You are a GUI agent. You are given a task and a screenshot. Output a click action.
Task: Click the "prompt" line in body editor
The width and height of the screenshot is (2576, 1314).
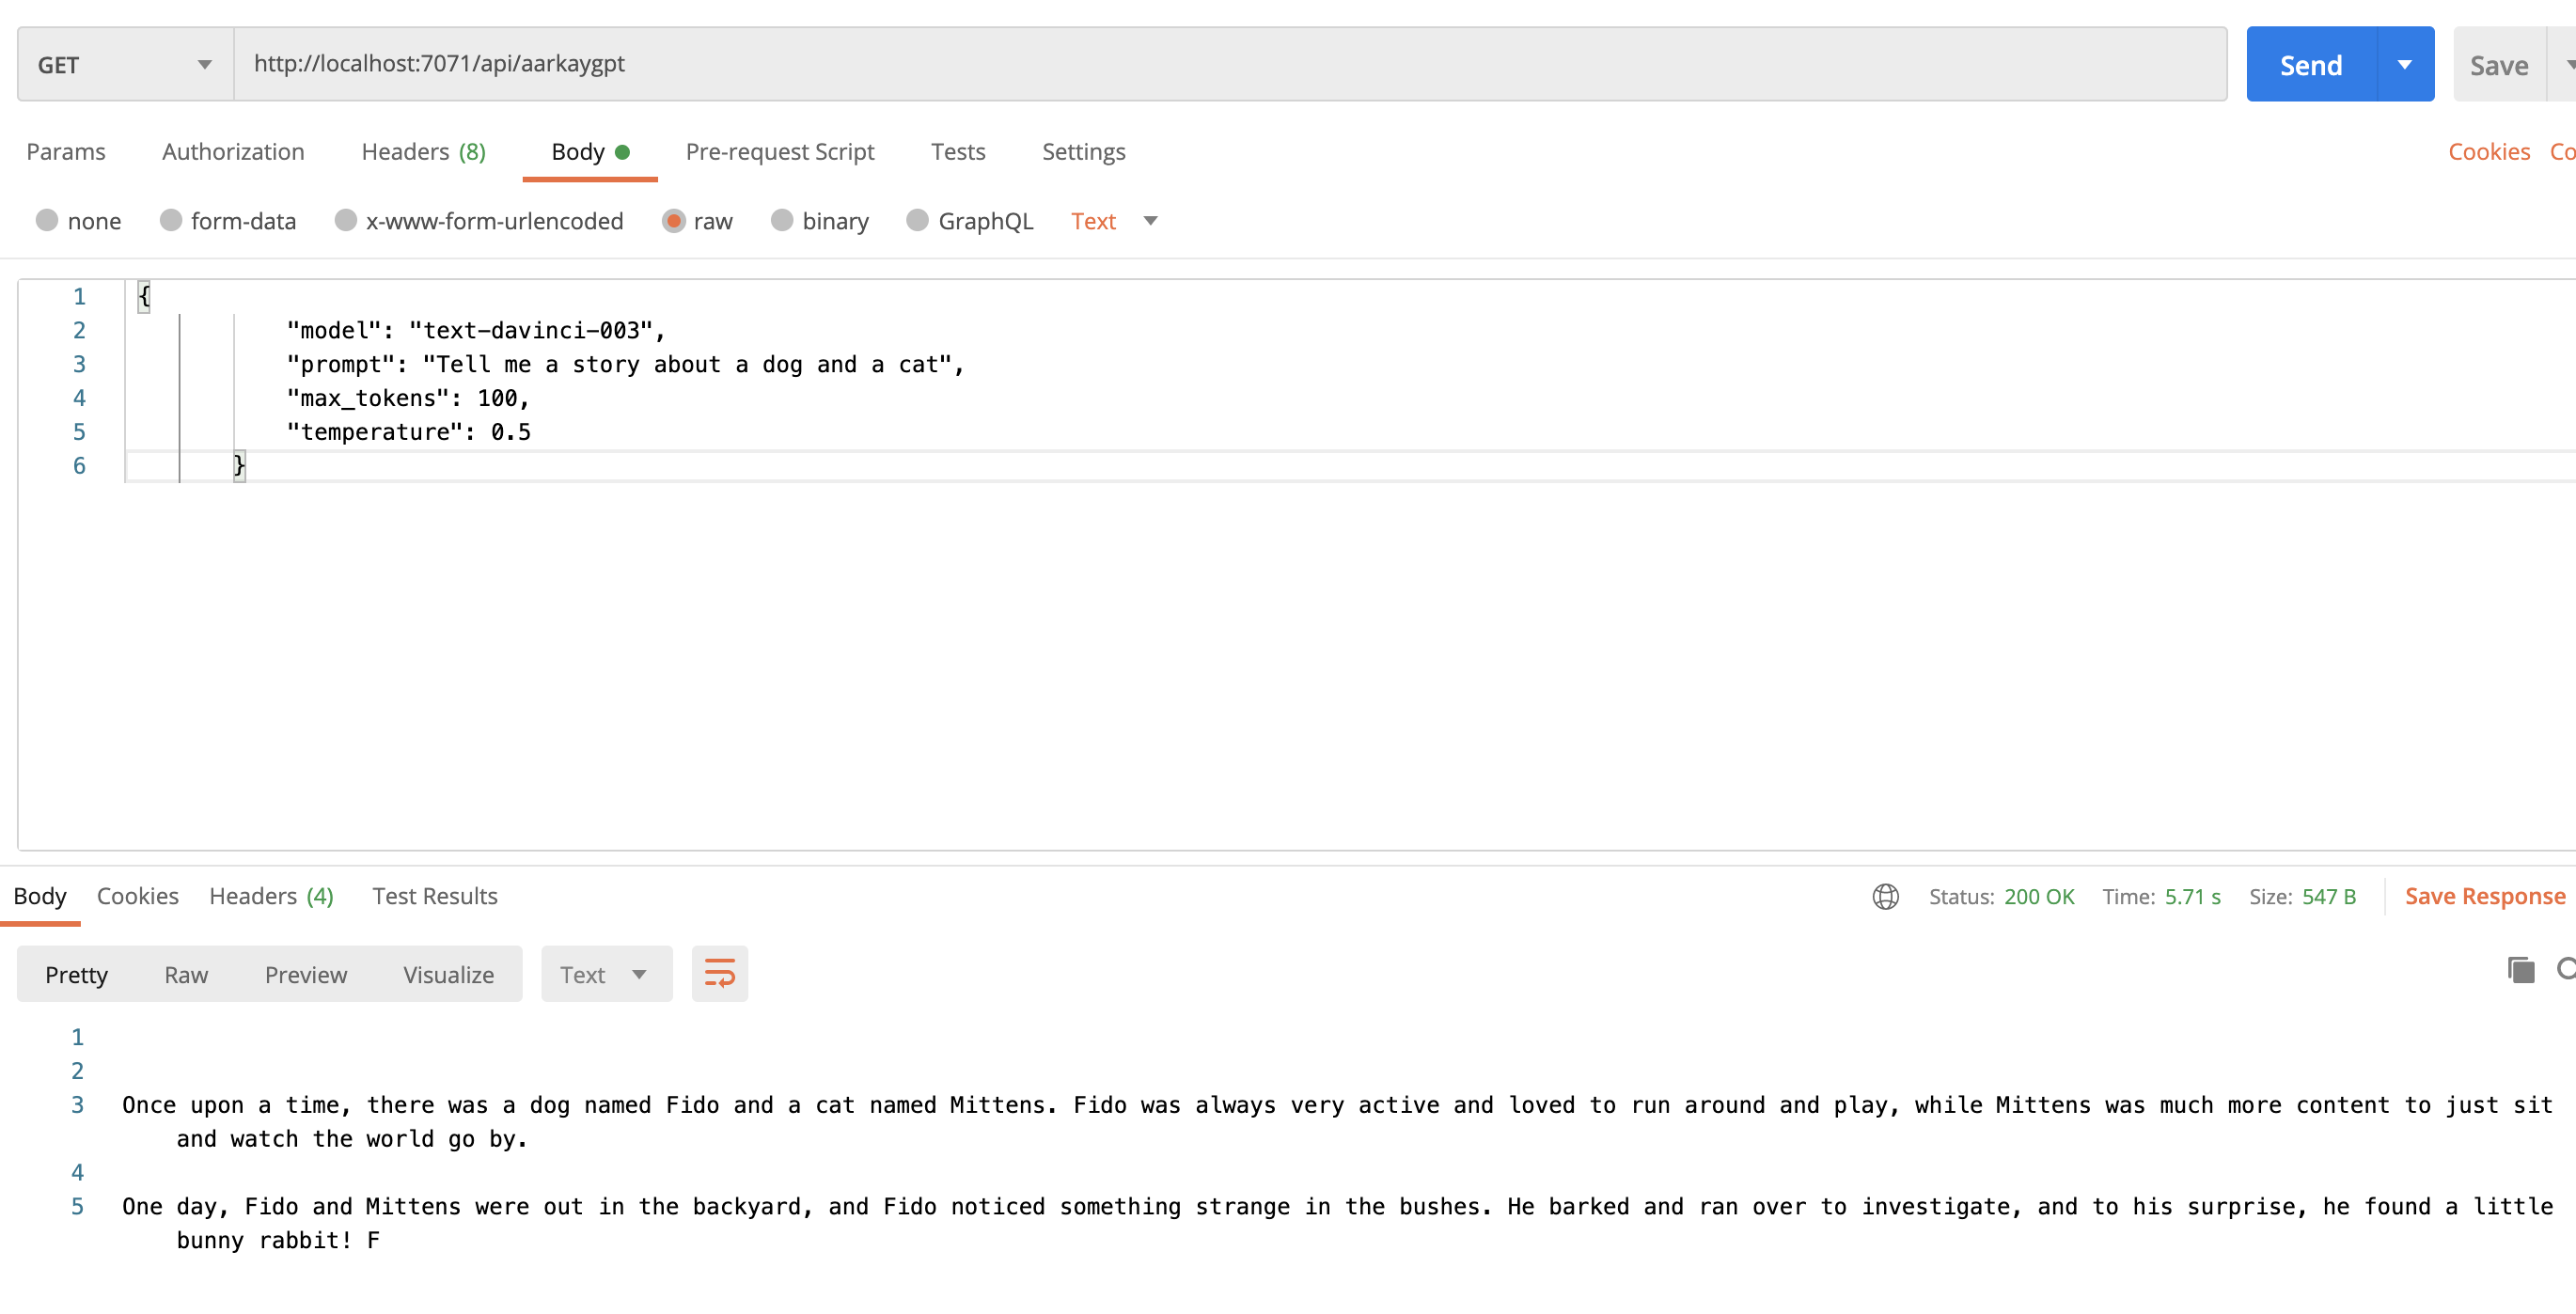(x=625, y=364)
